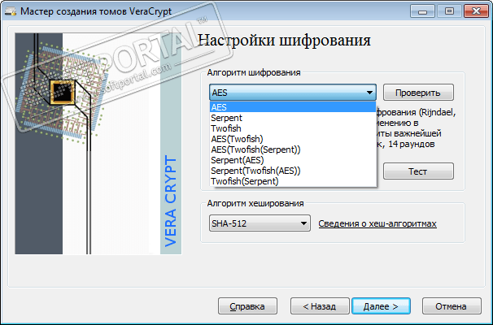The image size is (493, 325).
Task: Proceed with the Далее button
Action: pyautogui.click(x=381, y=306)
